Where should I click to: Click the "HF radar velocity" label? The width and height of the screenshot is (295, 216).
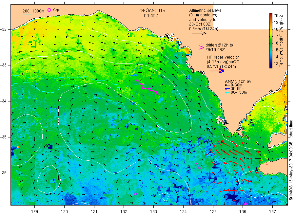(x=223, y=57)
